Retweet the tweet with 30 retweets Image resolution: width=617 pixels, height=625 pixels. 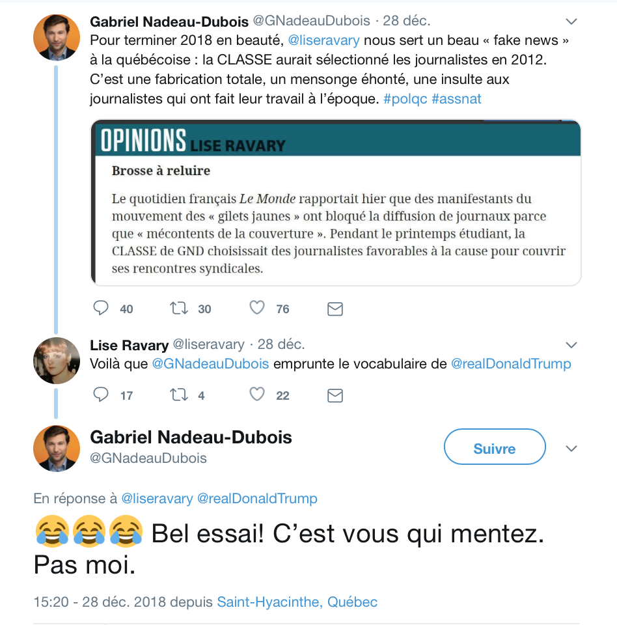[179, 308]
